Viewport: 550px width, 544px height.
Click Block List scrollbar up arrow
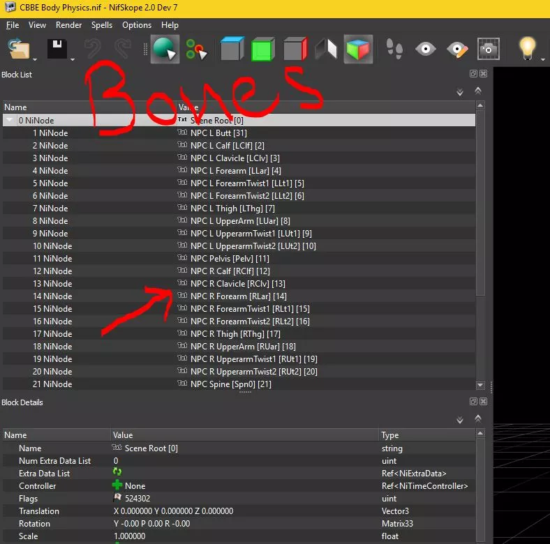480,105
